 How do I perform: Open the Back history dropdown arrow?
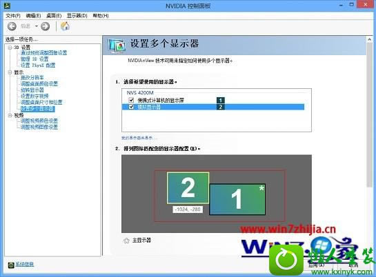tap(37, 26)
